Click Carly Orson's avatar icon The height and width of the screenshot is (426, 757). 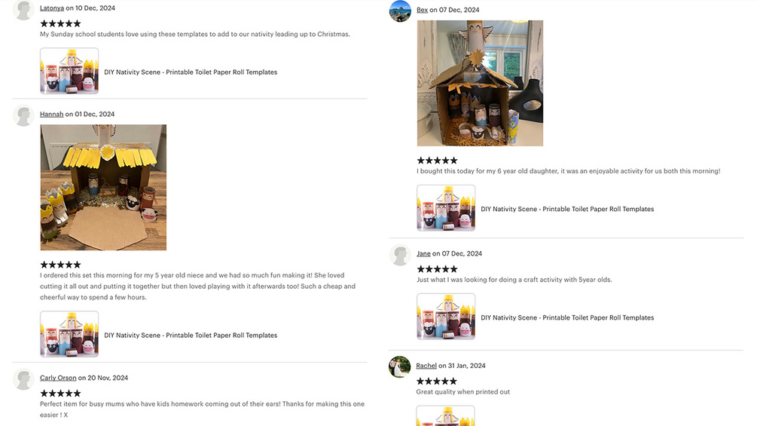(x=23, y=380)
